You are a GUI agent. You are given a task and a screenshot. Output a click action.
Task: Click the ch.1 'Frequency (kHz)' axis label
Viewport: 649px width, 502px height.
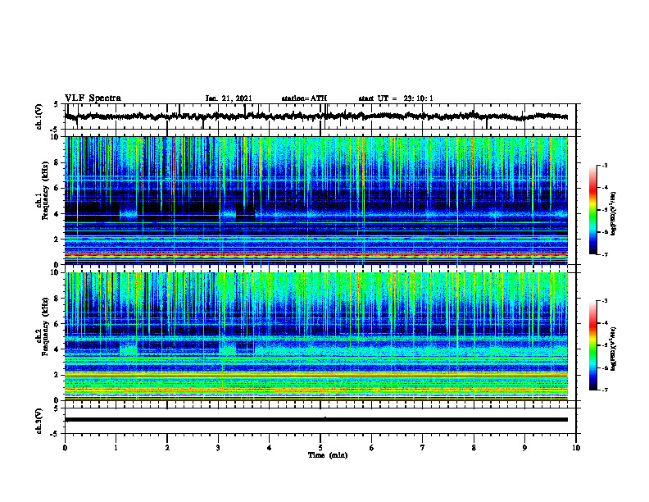click(x=45, y=192)
